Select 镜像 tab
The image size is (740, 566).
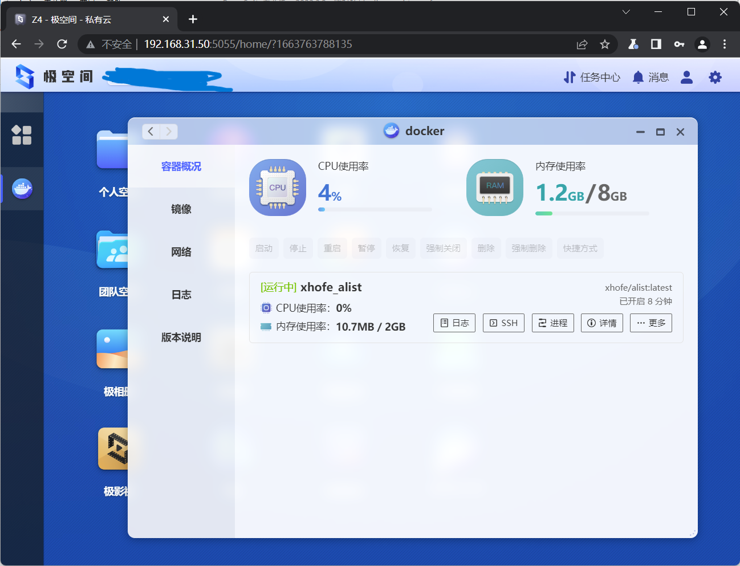[x=181, y=209]
